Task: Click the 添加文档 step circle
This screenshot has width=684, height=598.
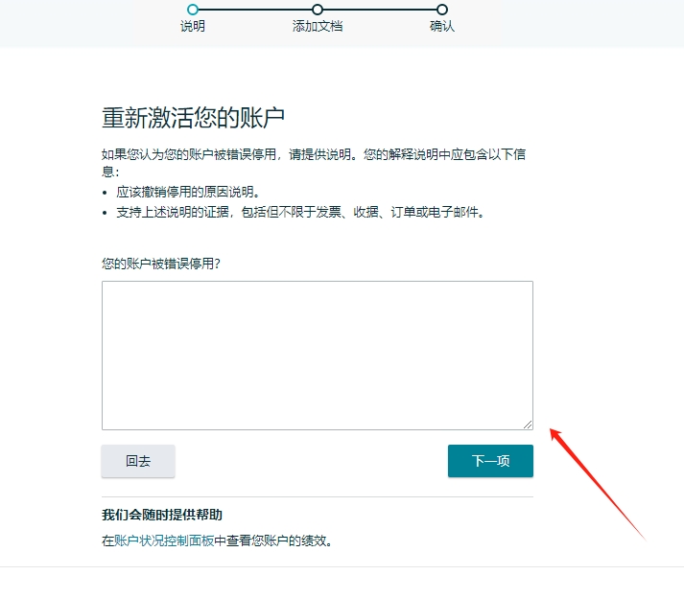Action: pyautogui.click(x=318, y=10)
